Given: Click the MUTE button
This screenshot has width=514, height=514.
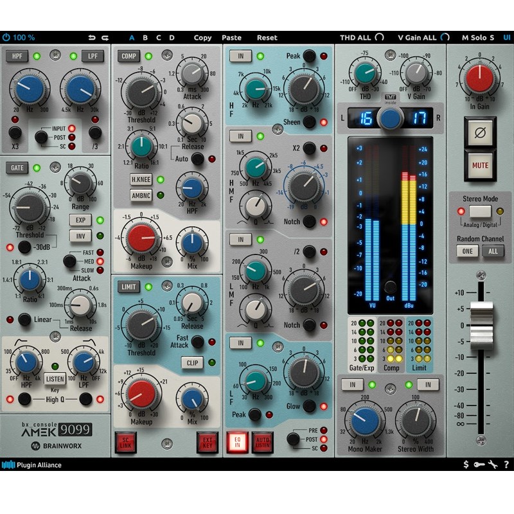Looking at the screenshot, I should [x=480, y=165].
